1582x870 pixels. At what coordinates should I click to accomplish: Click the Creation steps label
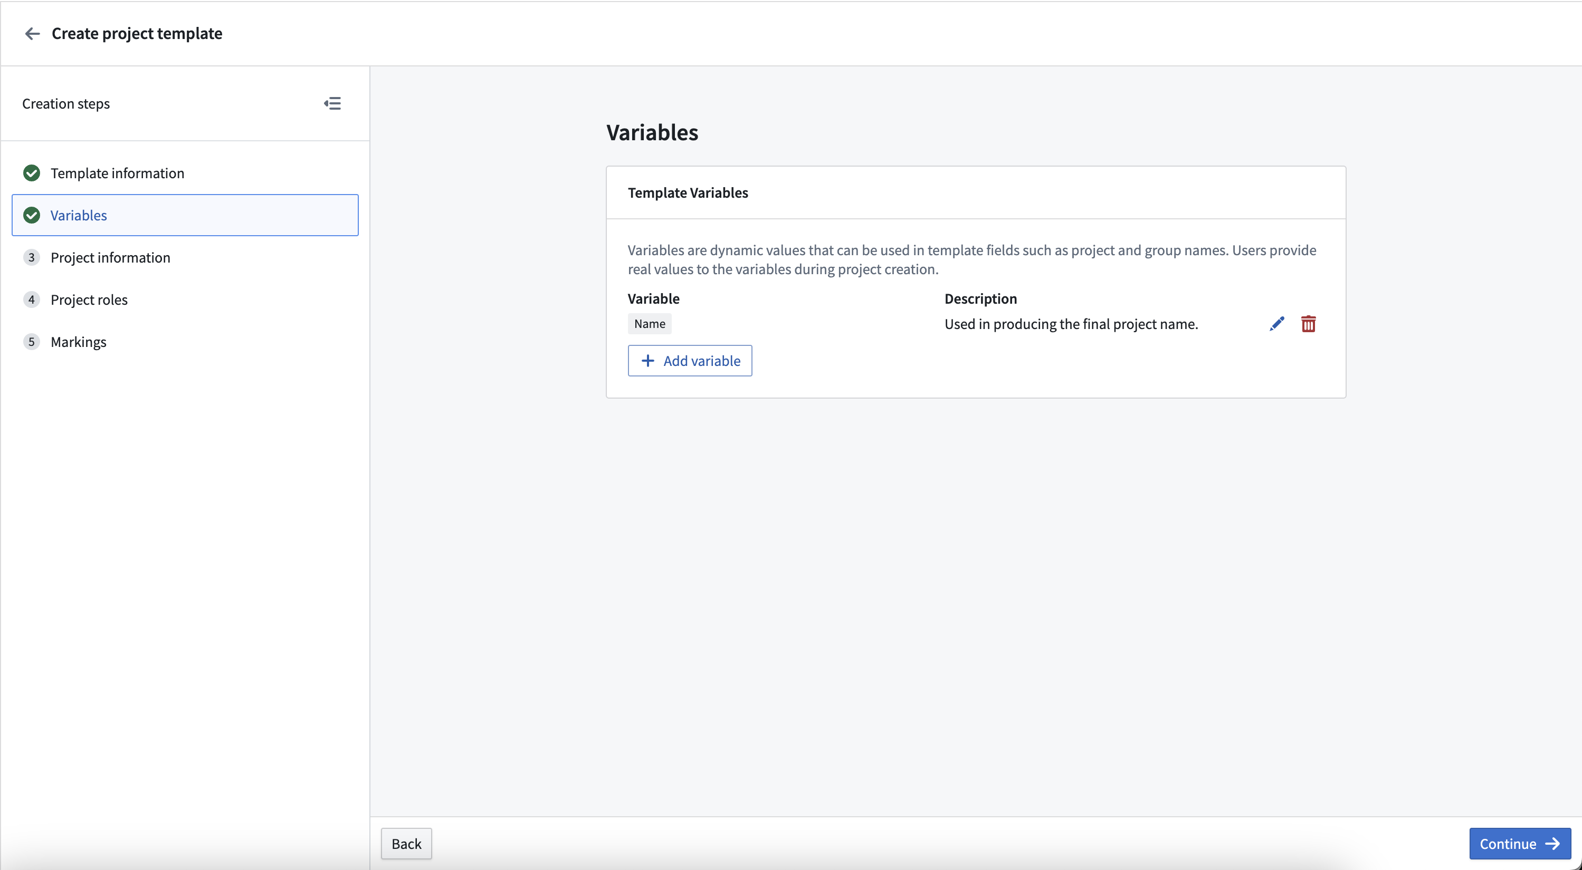66,104
